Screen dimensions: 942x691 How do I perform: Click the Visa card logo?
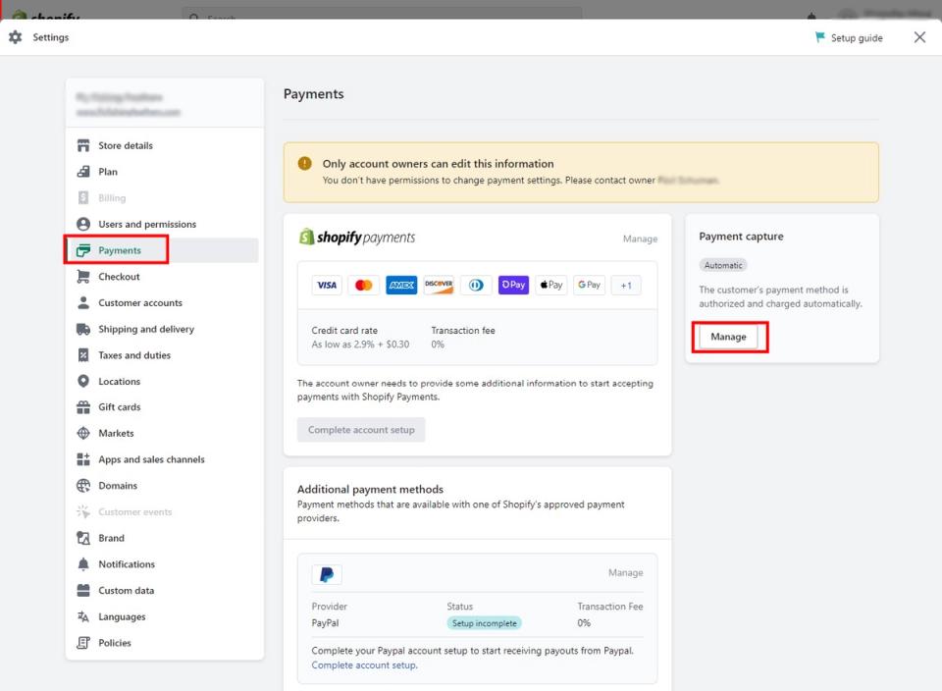(327, 285)
